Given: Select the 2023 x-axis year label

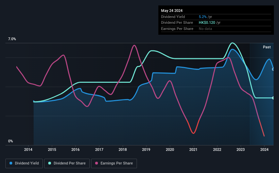Looking at the screenshot, I should pyautogui.click(x=241, y=150).
